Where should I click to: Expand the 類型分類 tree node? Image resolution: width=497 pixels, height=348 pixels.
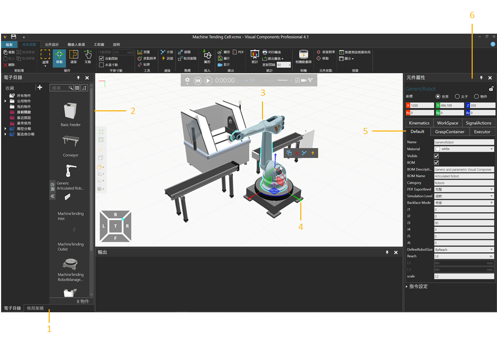(6, 128)
